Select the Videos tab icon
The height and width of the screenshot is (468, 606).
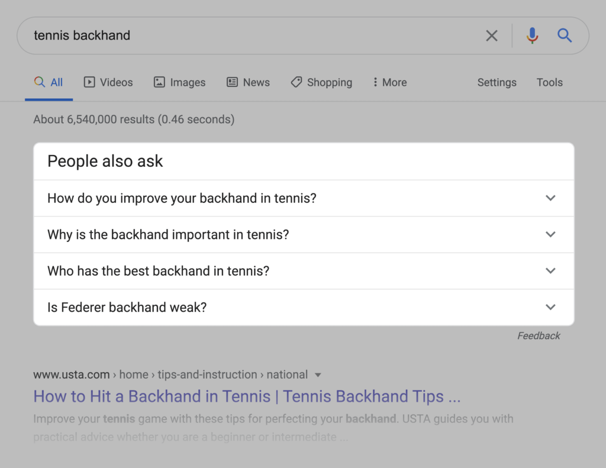point(90,82)
